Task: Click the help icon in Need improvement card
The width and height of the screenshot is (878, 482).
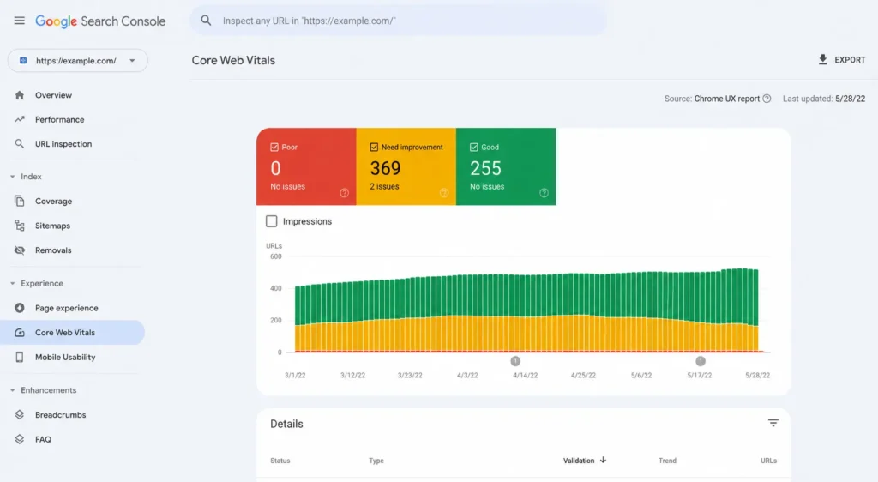Action: click(444, 193)
